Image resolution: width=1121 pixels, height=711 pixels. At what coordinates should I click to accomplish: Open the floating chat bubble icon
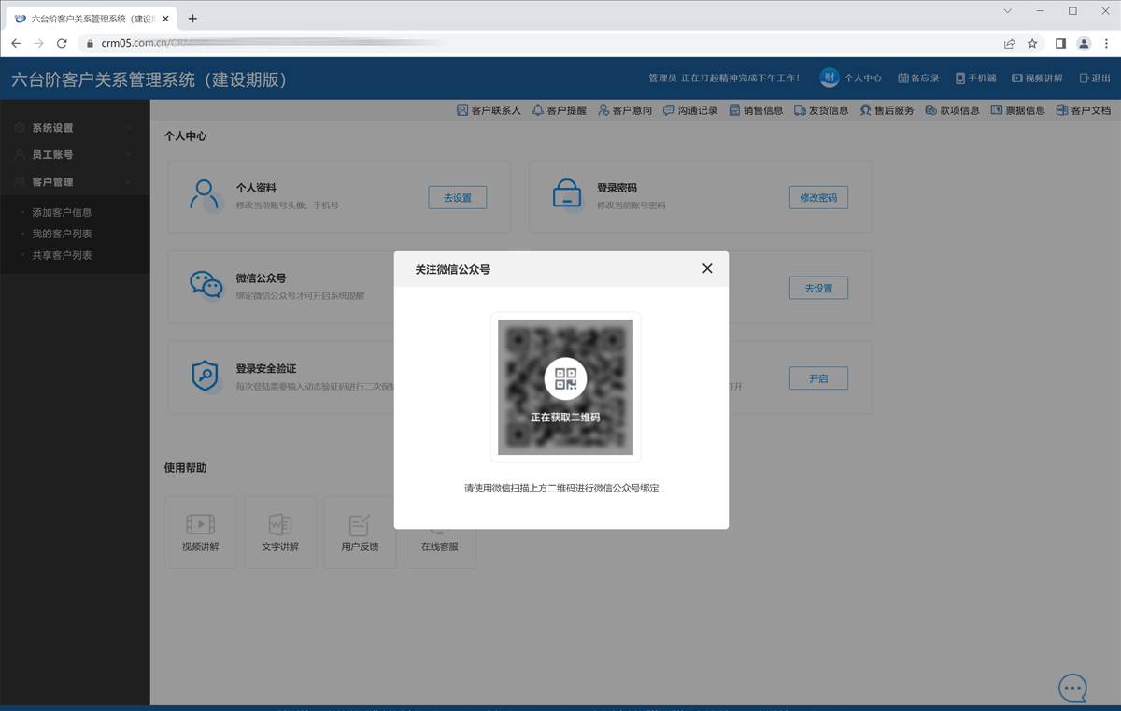pos(1072,688)
